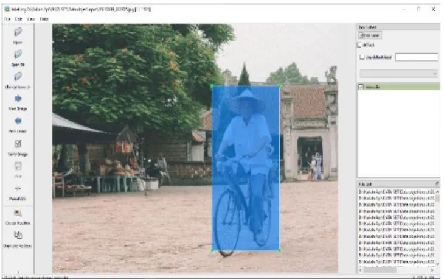Screen dimensions: 444x279
Task: Save the annotation using the Save icon
Action: click(x=18, y=166)
